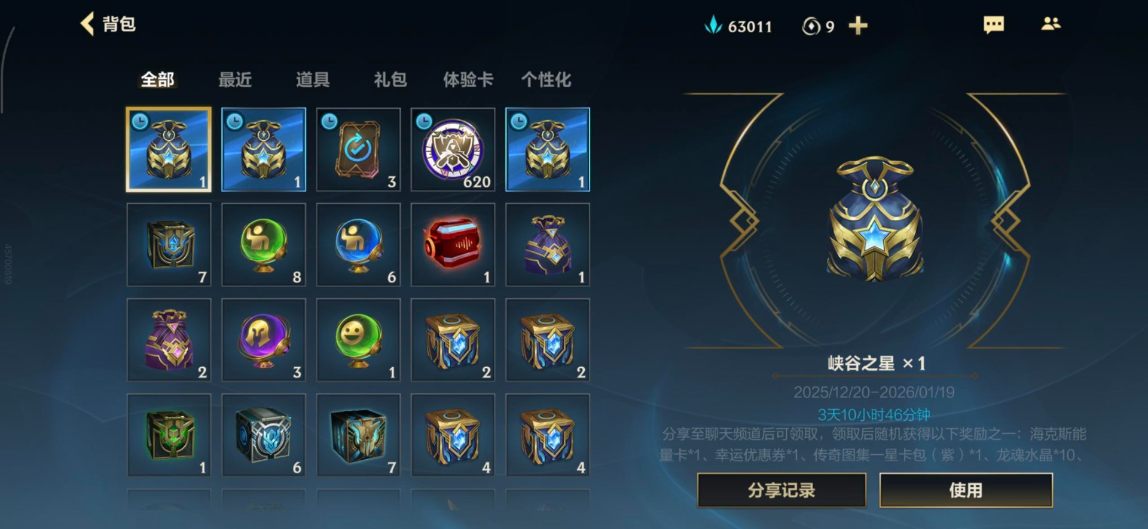This screenshot has width=1148, height=529.
Task: Select the purple helmet orb item
Action: [x=264, y=340]
